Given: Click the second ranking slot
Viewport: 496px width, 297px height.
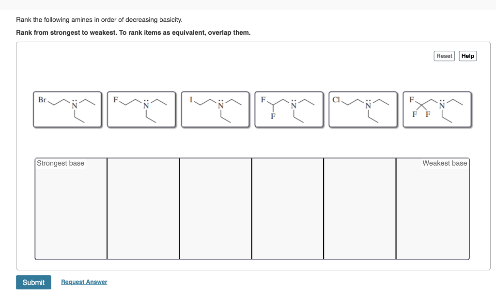Looking at the screenshot, I should (x=143, y=208).
